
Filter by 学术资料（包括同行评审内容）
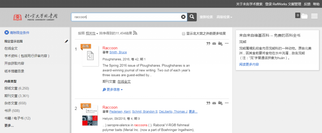click(27, 56)
